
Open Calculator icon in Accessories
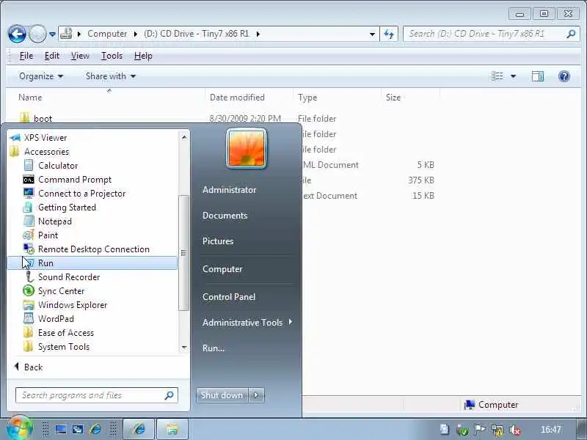[29, 166]
